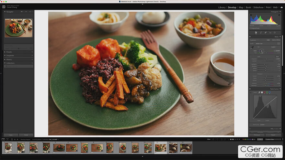The image size is (285, 160).
Task: Switch to the Library module
Action: [222, 7]
